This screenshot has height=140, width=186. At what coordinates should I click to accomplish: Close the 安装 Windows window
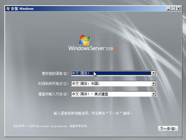pyautogui.click(x=179, y=9)
